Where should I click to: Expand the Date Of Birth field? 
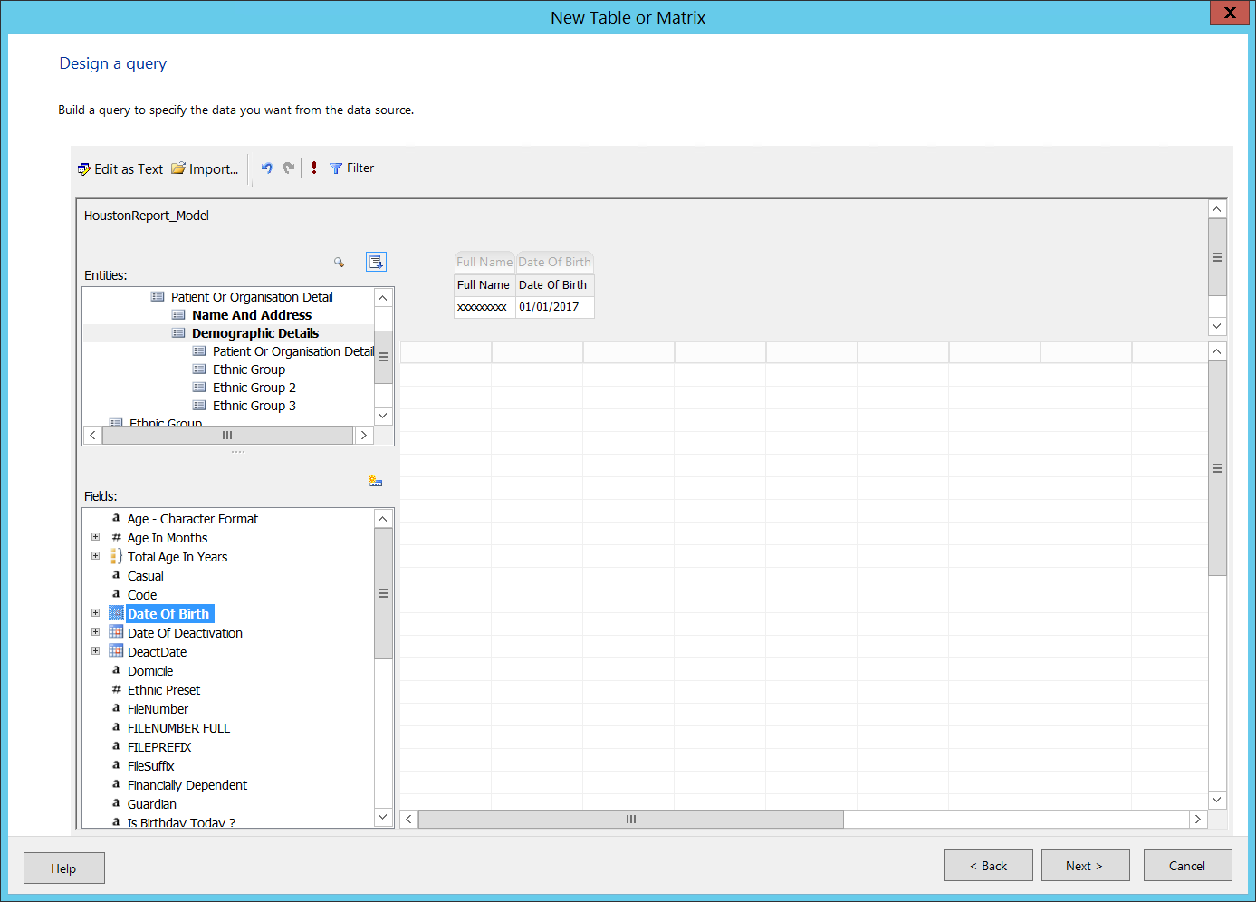(95, 613)
